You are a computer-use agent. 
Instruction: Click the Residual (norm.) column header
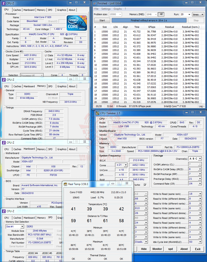pos(191,27)
